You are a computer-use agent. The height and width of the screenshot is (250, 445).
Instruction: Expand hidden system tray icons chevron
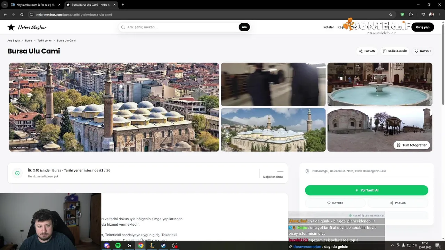[392, 245]
